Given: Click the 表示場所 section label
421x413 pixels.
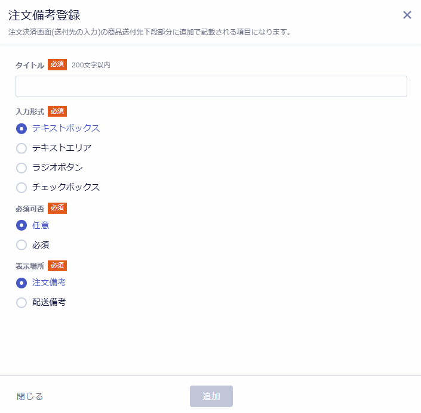Looking at the screenshot, I should (x=30, y=266).
